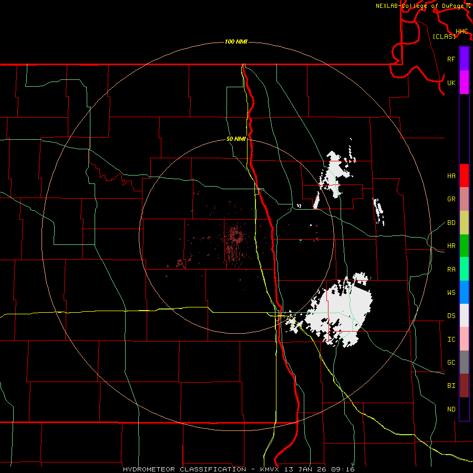Click the GR pink-brown legend swatch
Screen dimensions: 473x473
(x=464, y=199)
